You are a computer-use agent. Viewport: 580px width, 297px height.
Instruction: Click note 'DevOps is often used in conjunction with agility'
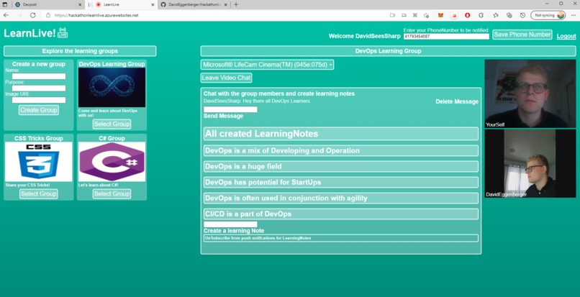click(x=341, y=198)
